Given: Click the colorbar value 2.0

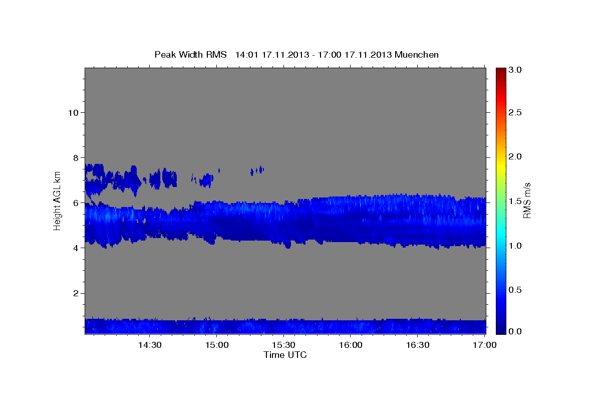Looking at the screenshot, I should point(516,156).
